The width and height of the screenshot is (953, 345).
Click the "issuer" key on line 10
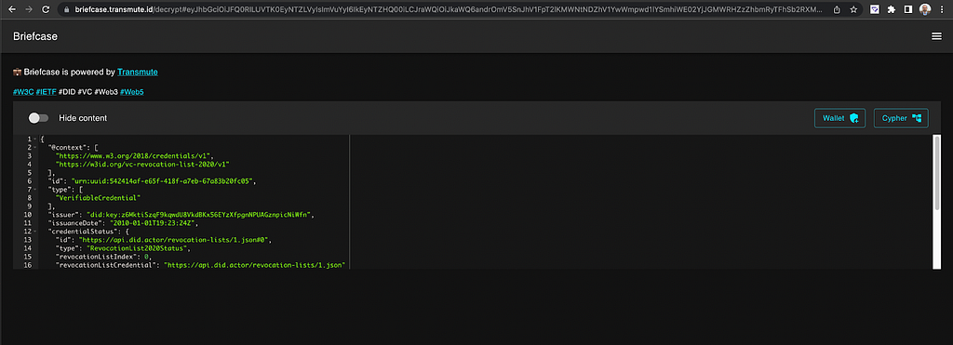click(x=63, y=215)
